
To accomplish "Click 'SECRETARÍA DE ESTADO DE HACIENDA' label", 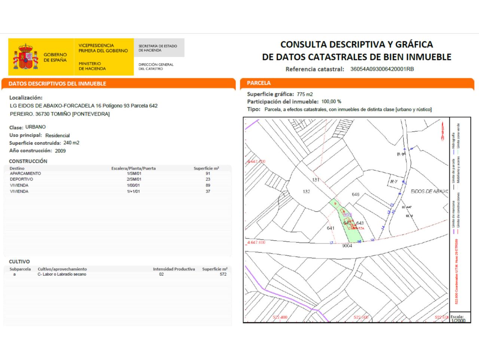I will point(158,48).
